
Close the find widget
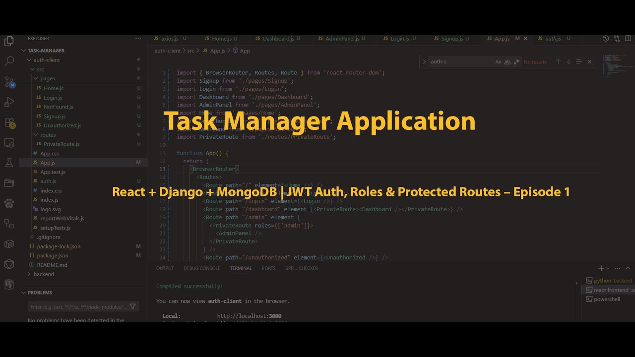[589, 62]
